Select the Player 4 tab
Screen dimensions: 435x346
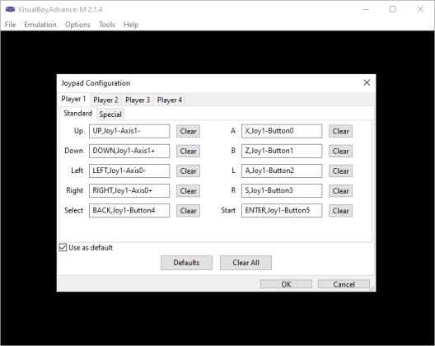pos(170,100)
